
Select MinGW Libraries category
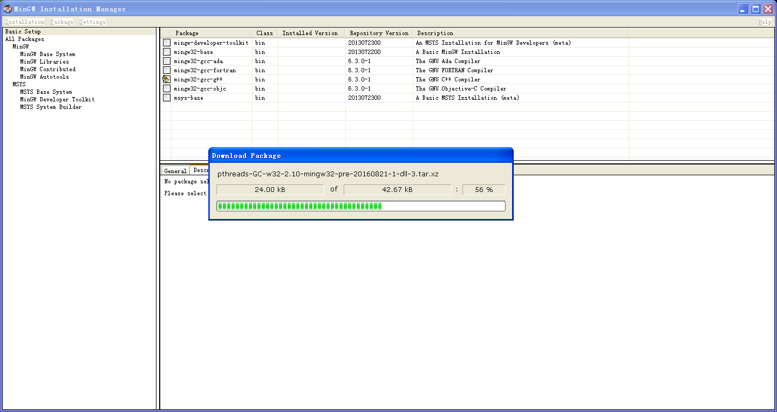[x=44, y=61]
